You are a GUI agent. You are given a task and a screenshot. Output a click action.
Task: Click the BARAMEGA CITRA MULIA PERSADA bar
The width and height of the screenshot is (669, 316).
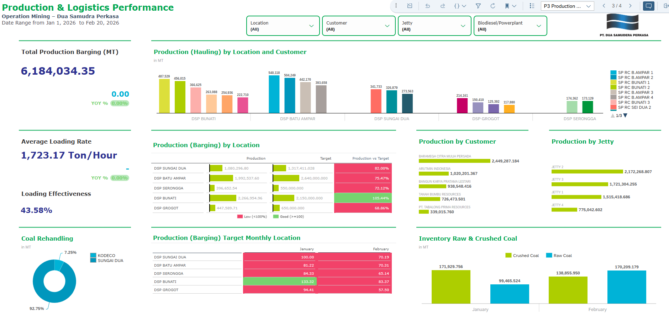[x=454, y=161]
